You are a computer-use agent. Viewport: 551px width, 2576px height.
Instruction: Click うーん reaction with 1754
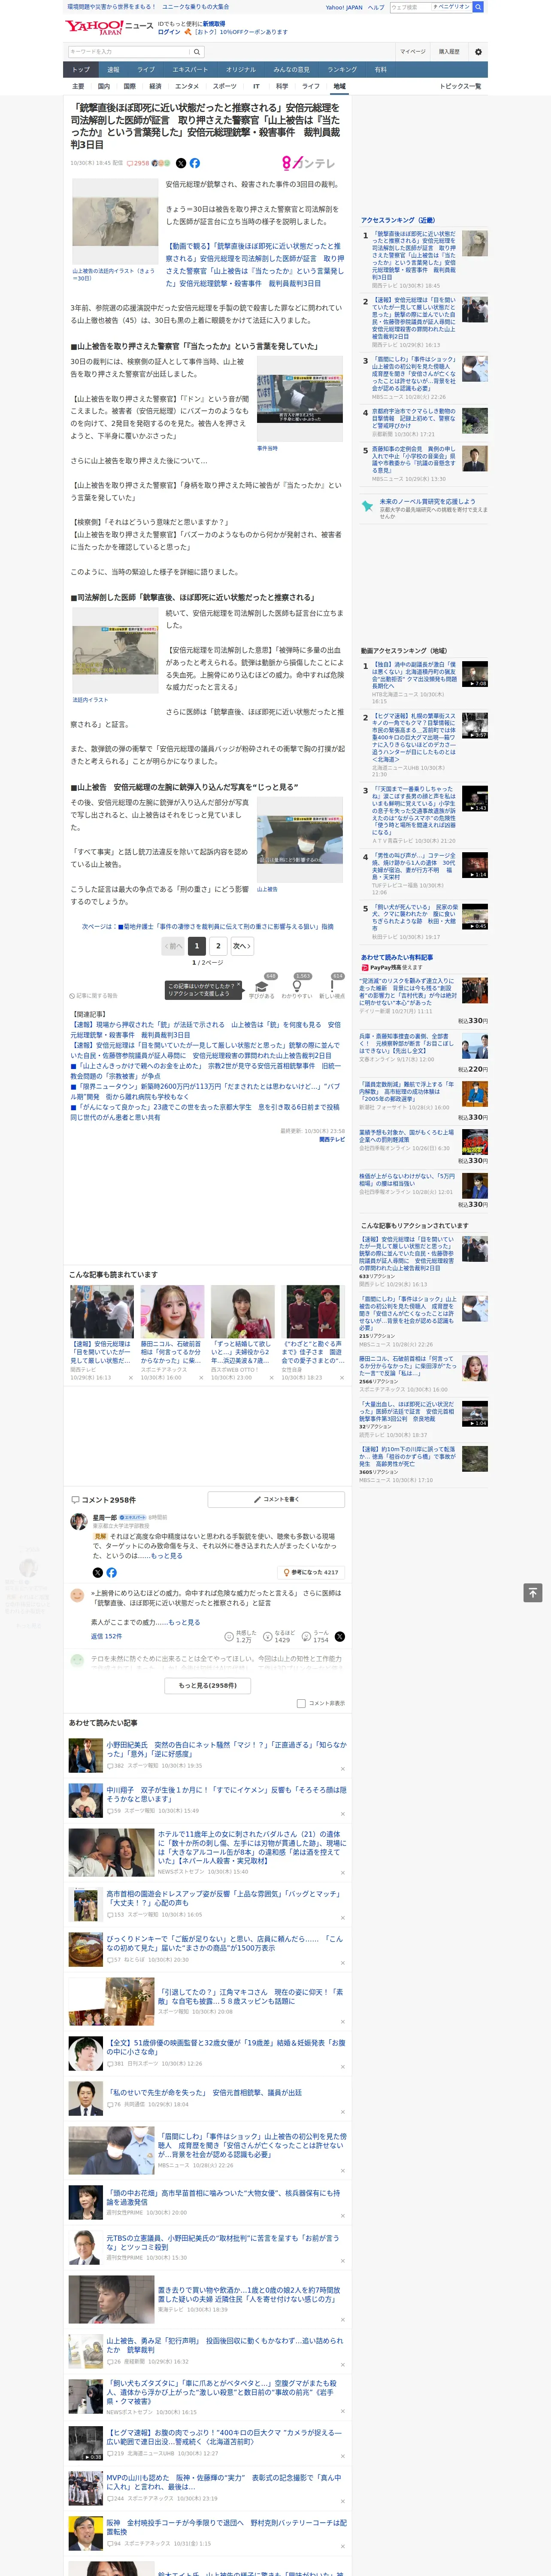(x=315, y=1636)
